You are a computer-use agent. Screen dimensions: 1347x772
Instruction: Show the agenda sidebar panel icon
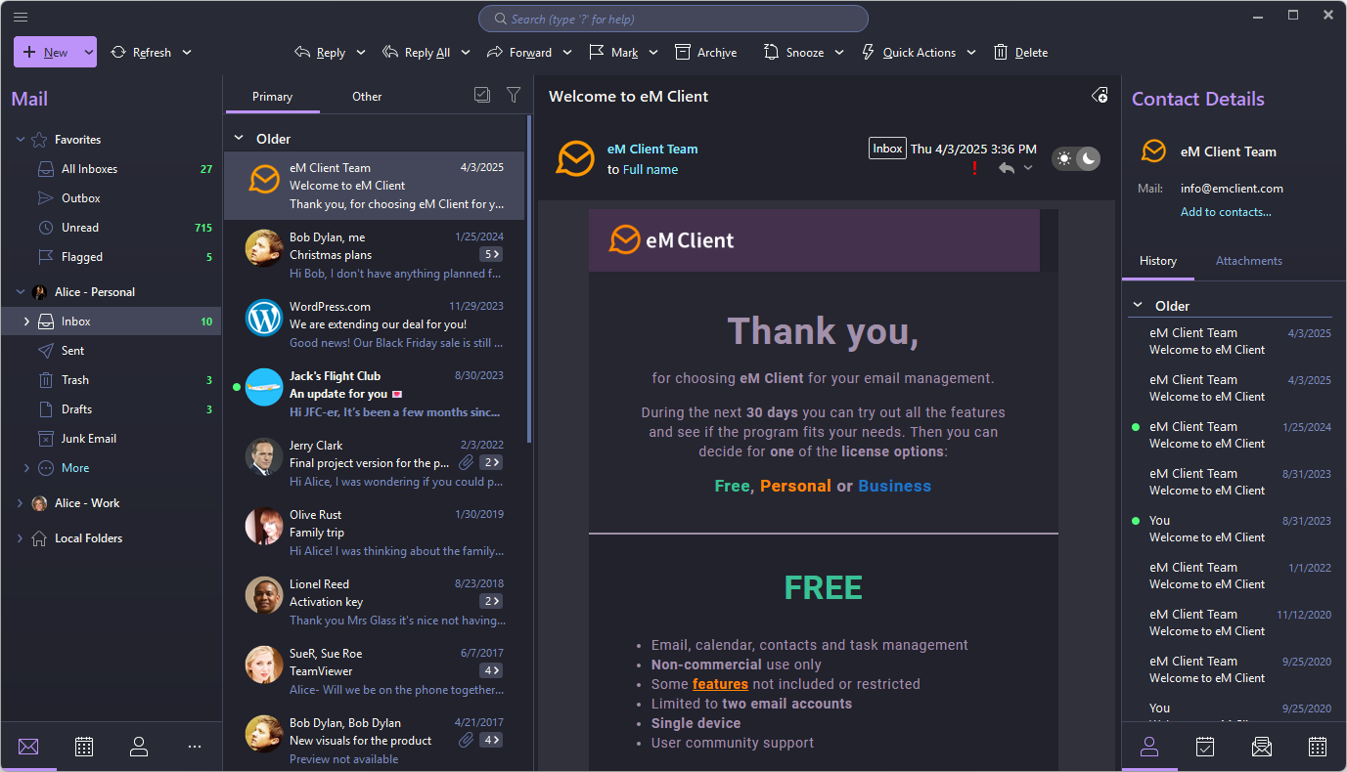point(1205,747)
